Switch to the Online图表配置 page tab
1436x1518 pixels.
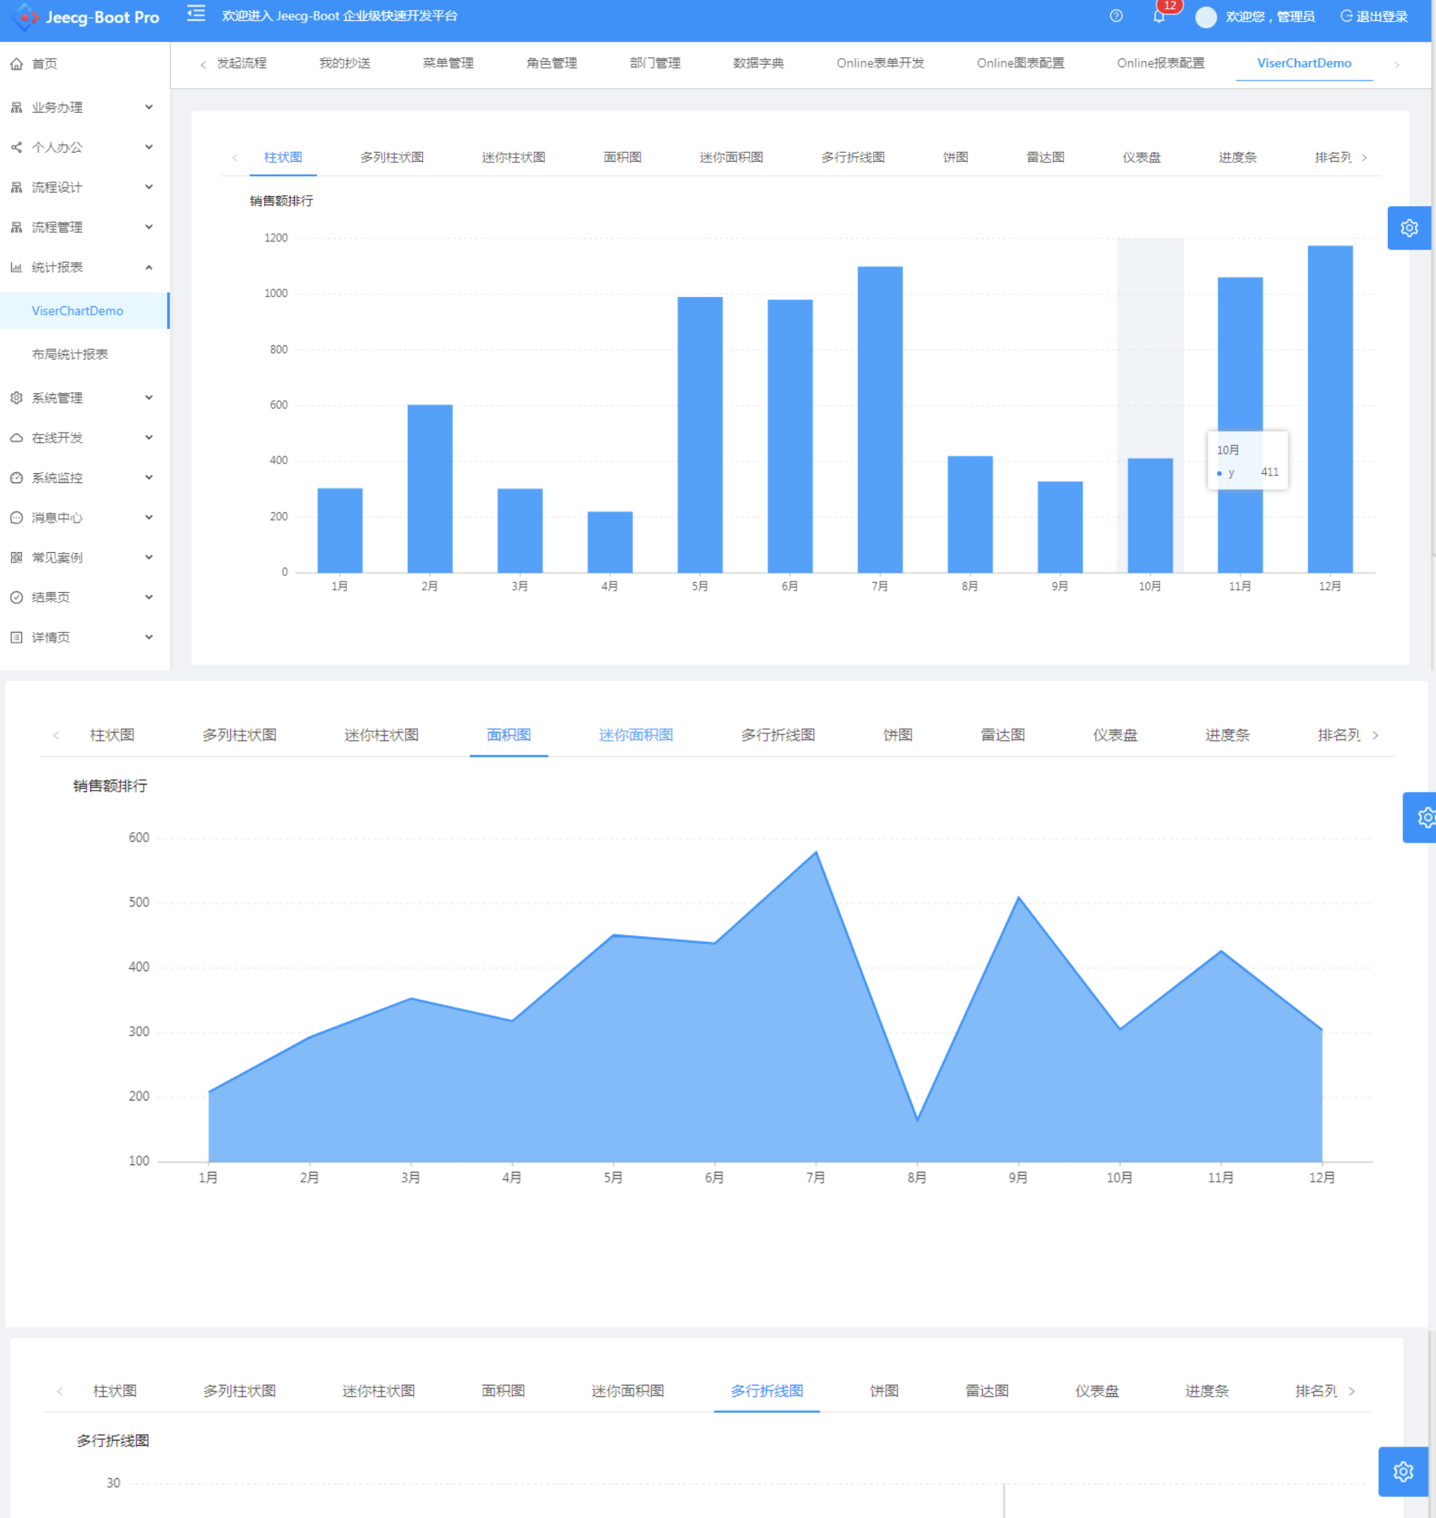pyautogui.click(x=1021, y=63)
